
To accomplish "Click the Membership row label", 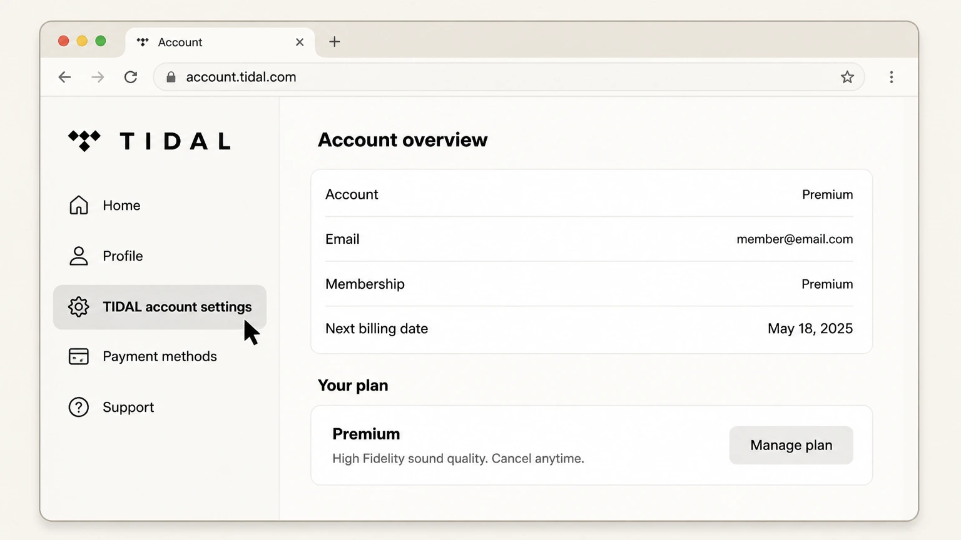I will click(365, 284).
